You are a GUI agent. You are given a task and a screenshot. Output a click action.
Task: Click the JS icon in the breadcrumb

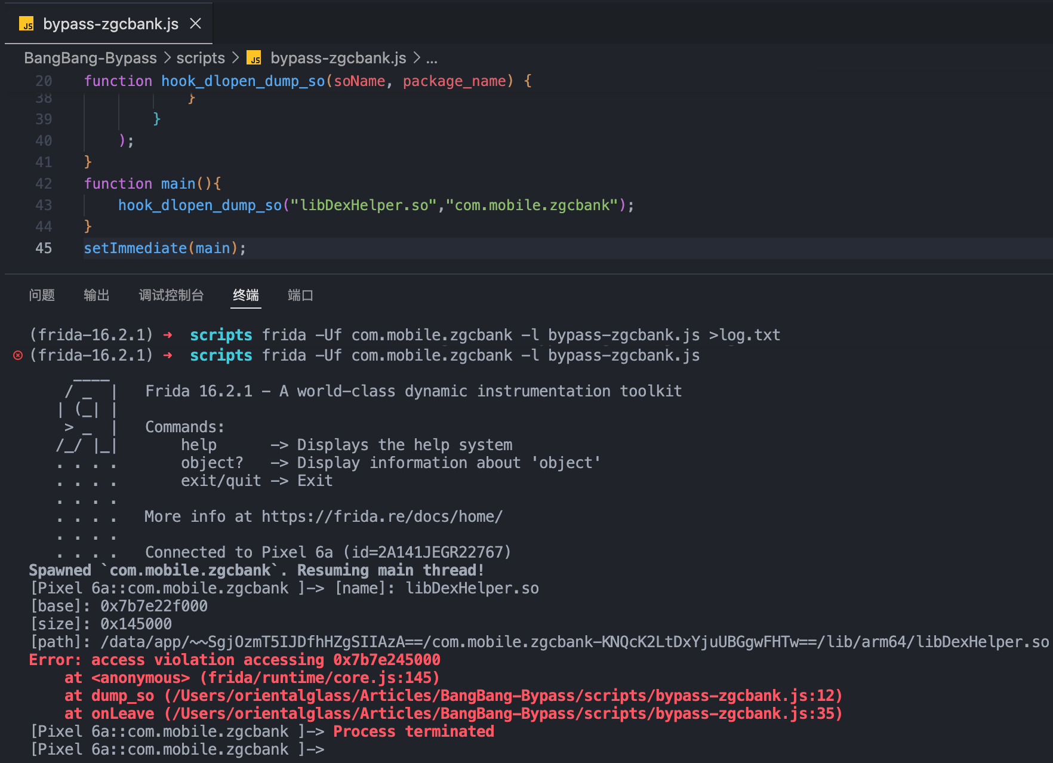coord(254,58)
